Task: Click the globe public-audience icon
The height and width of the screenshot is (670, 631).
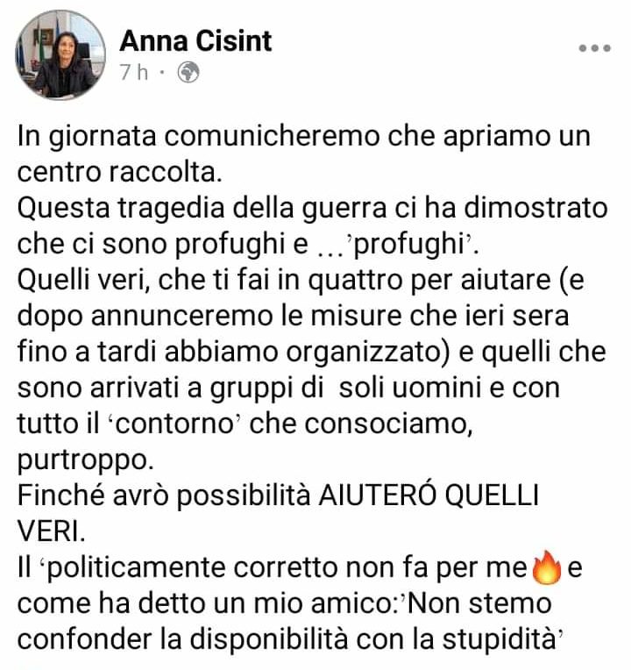Action: point(188,72)
